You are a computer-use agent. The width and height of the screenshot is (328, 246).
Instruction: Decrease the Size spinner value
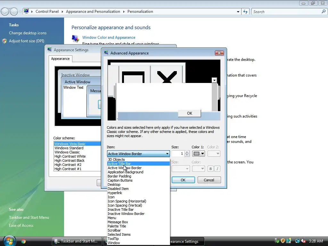click(x=187, y=155)
